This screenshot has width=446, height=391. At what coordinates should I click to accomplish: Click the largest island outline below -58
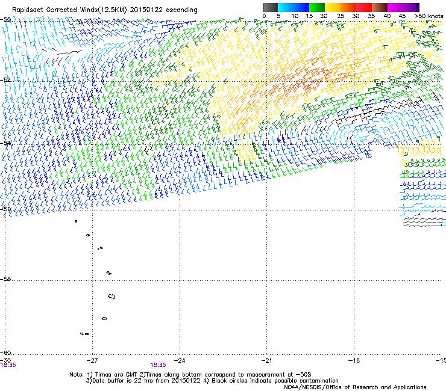111,297
